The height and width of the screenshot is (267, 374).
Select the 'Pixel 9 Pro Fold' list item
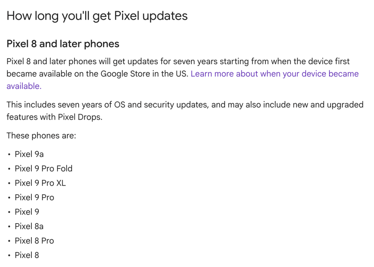[44, 169]
